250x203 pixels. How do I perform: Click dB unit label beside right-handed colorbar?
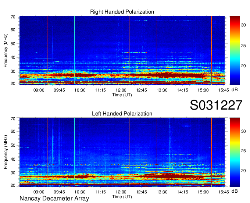(x=235, y=90)
